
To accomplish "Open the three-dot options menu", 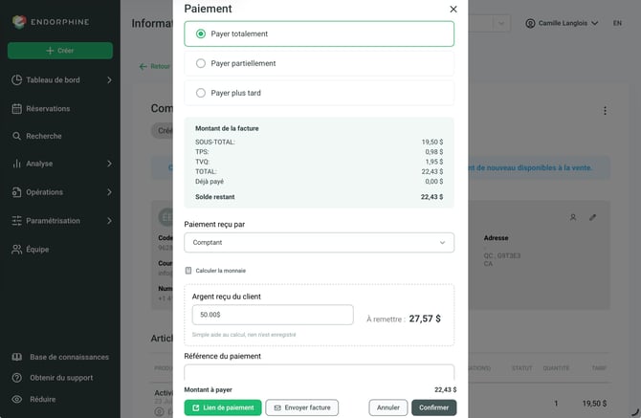I will coord(605,111).
